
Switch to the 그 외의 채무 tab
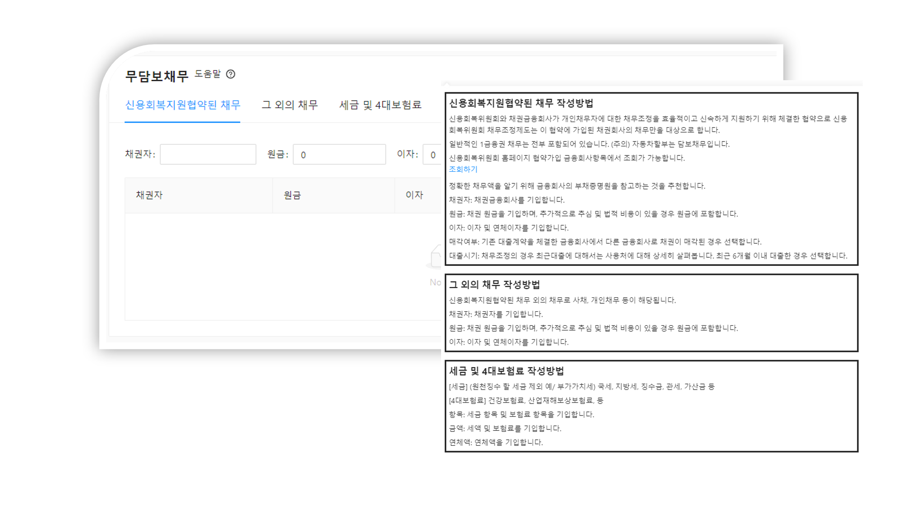pyautogui.click(x=290, y=105)
